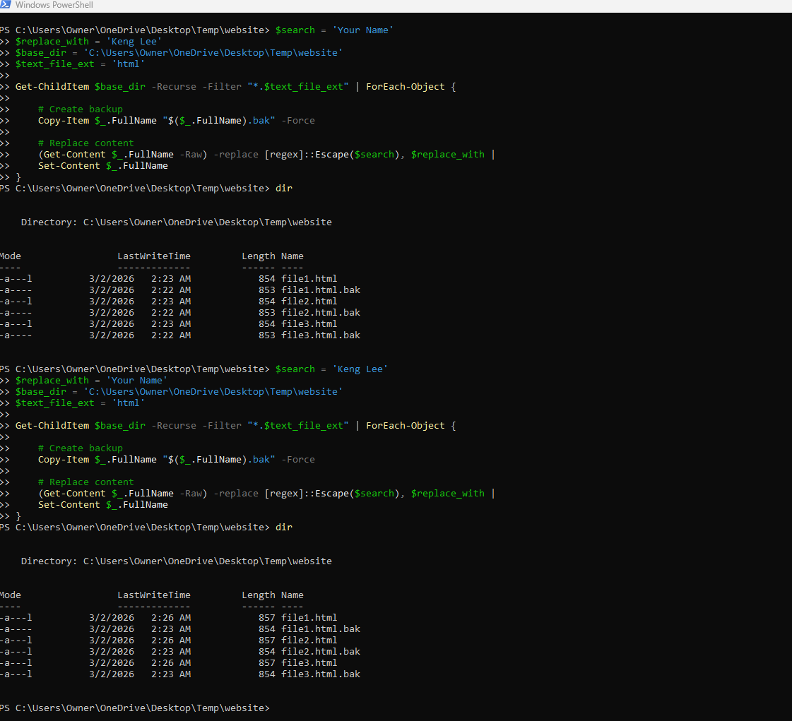Click the $replace_with = 'Keng Lee' line

pyautogui.click(x=88, y=42)
